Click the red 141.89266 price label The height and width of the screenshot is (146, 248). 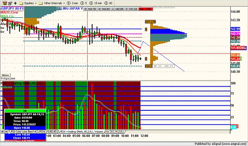[x=238, y=48]
